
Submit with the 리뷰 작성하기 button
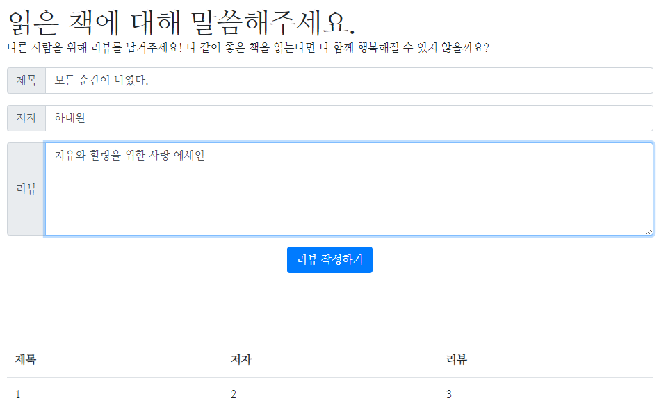[x=329, y=260]
